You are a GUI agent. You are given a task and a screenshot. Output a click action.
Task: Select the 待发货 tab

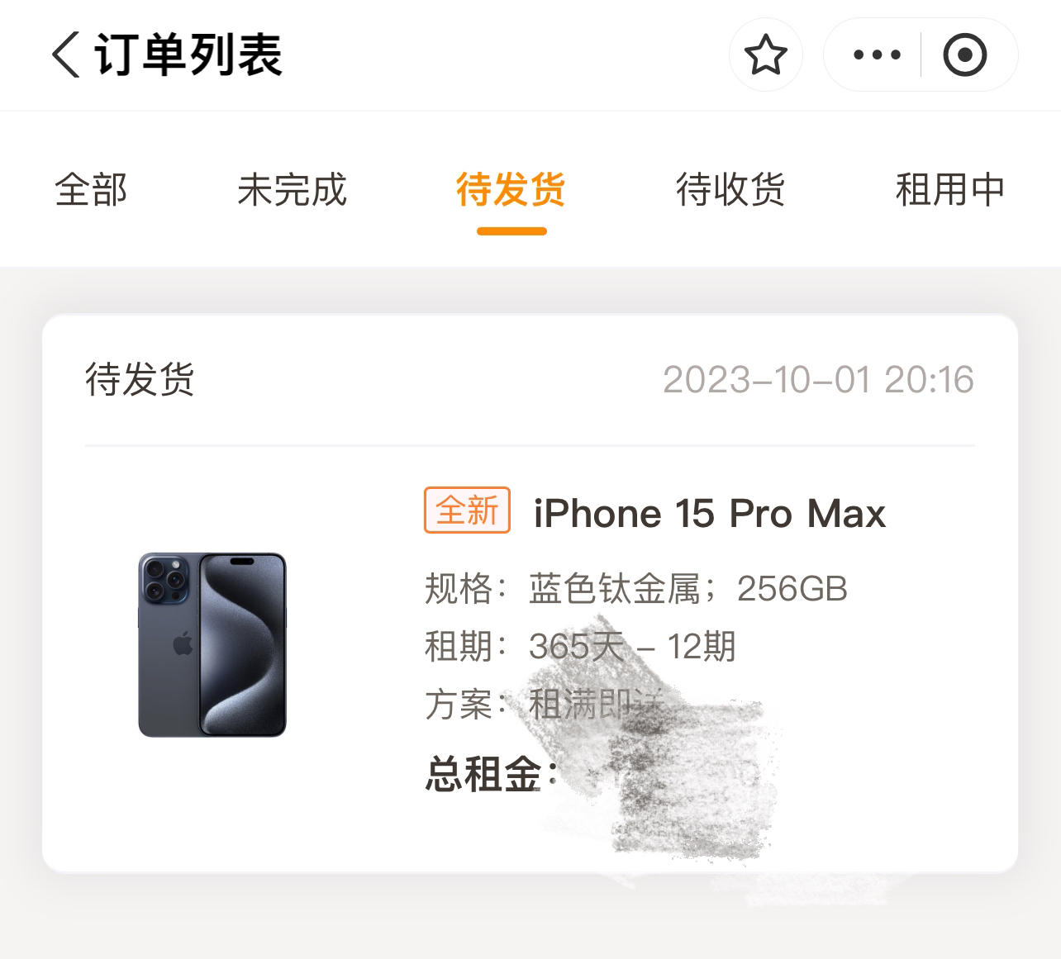pyautogui.click(x=511, y=189)
